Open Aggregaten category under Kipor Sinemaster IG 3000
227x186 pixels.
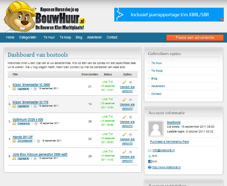click(x=24, y=89)
